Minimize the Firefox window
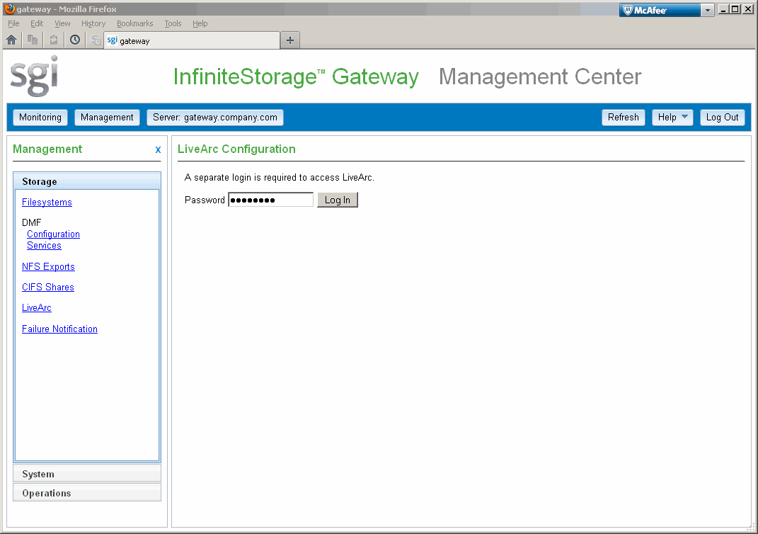Image resolution: width=758 pixels, height=534 pixels. (x=723, y=9)
